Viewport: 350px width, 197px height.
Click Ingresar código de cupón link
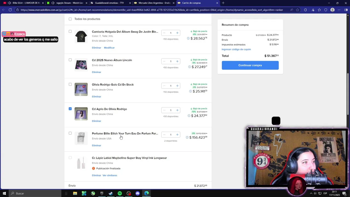click(x=236, y=50)
